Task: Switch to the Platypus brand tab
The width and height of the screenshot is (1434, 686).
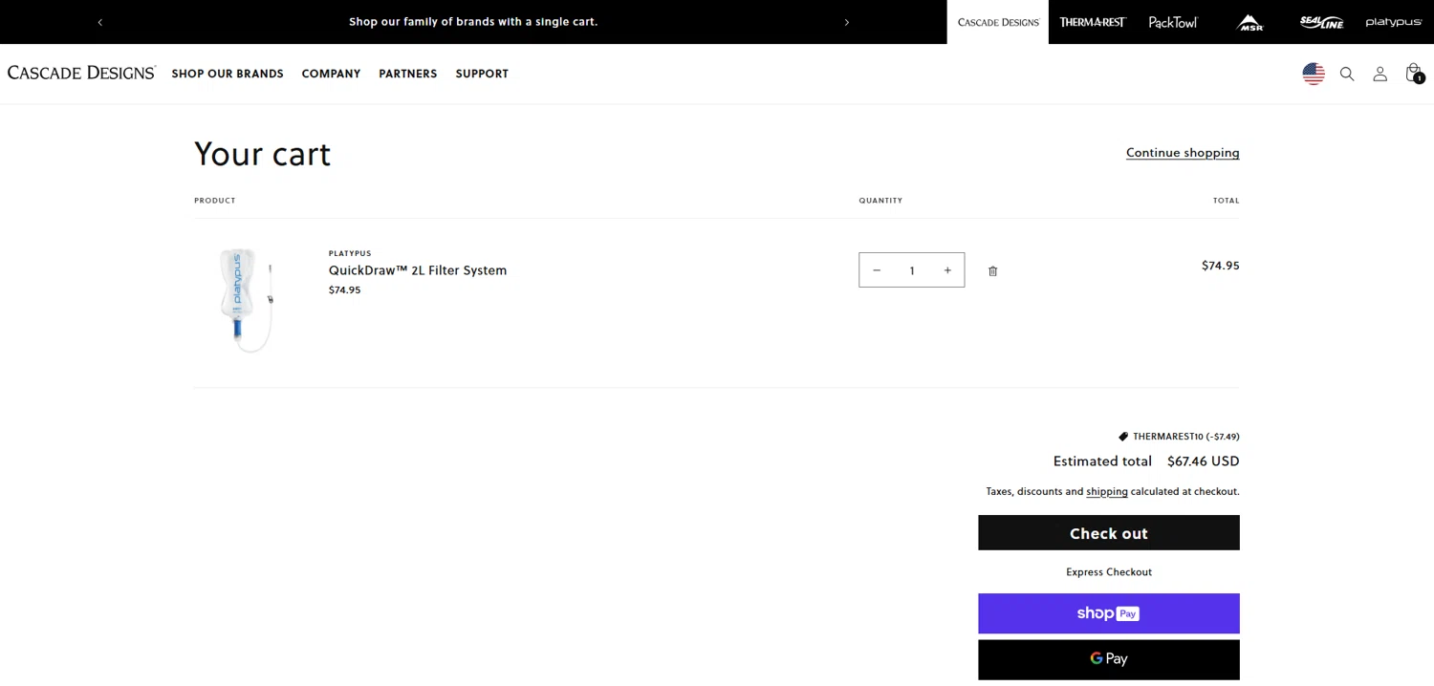Action: pyautogui.click(x=1394, y=22)
